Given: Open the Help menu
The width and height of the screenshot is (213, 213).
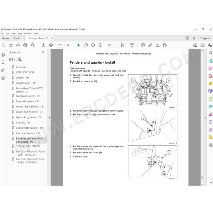Looking at the screenshot, I should click(x=36, y=33).
